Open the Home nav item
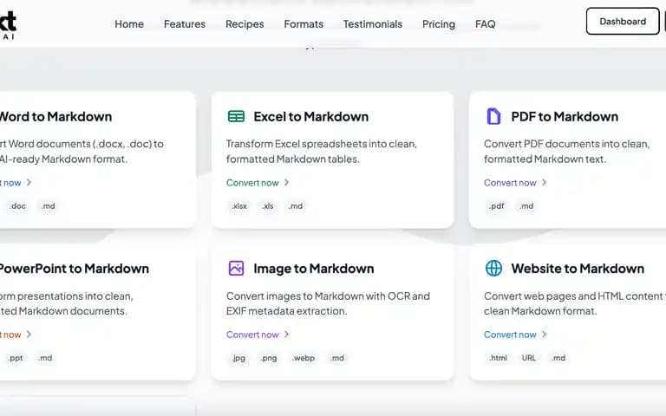The height and width of the screenshot is (416, 666). tap(129, 24)
